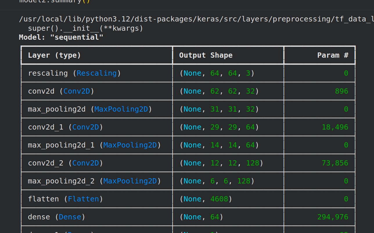Click output shape (None, 12, 12, 128)
Viewport: 374px width, 233px height.
[221, 163]
